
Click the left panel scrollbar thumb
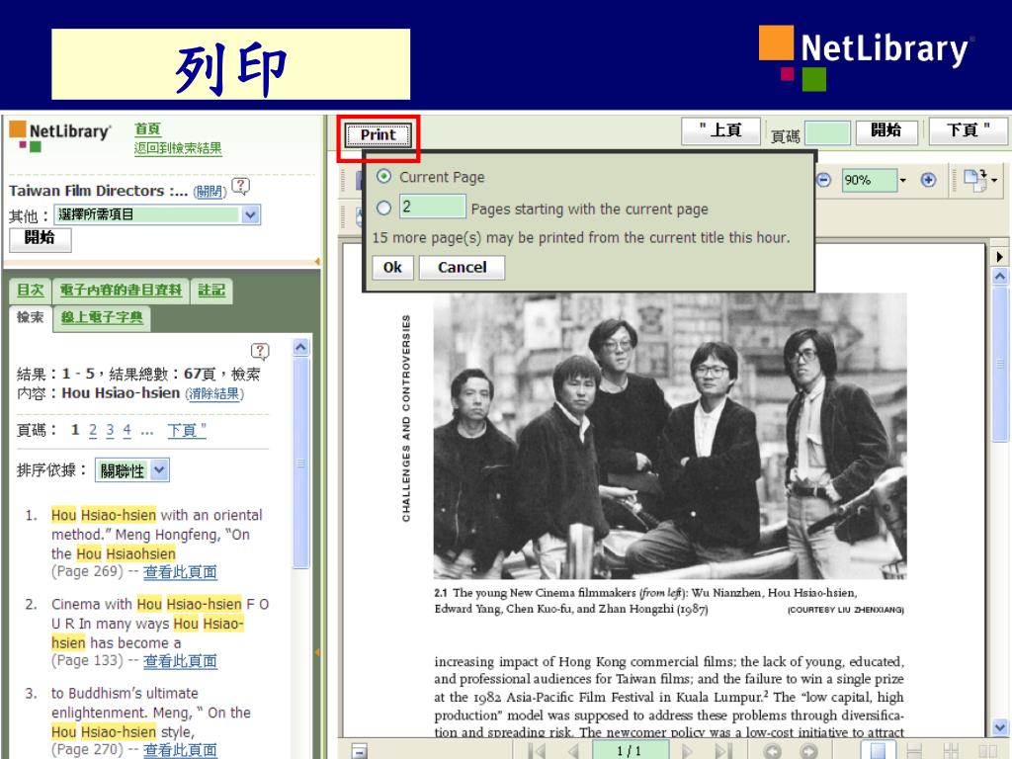(300, 463)
